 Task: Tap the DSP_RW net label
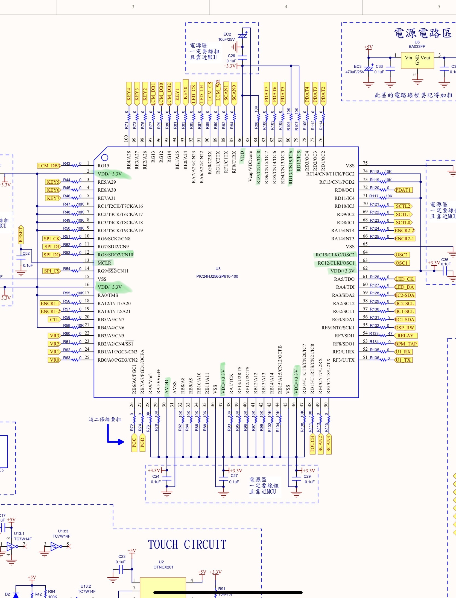[405, 328]
